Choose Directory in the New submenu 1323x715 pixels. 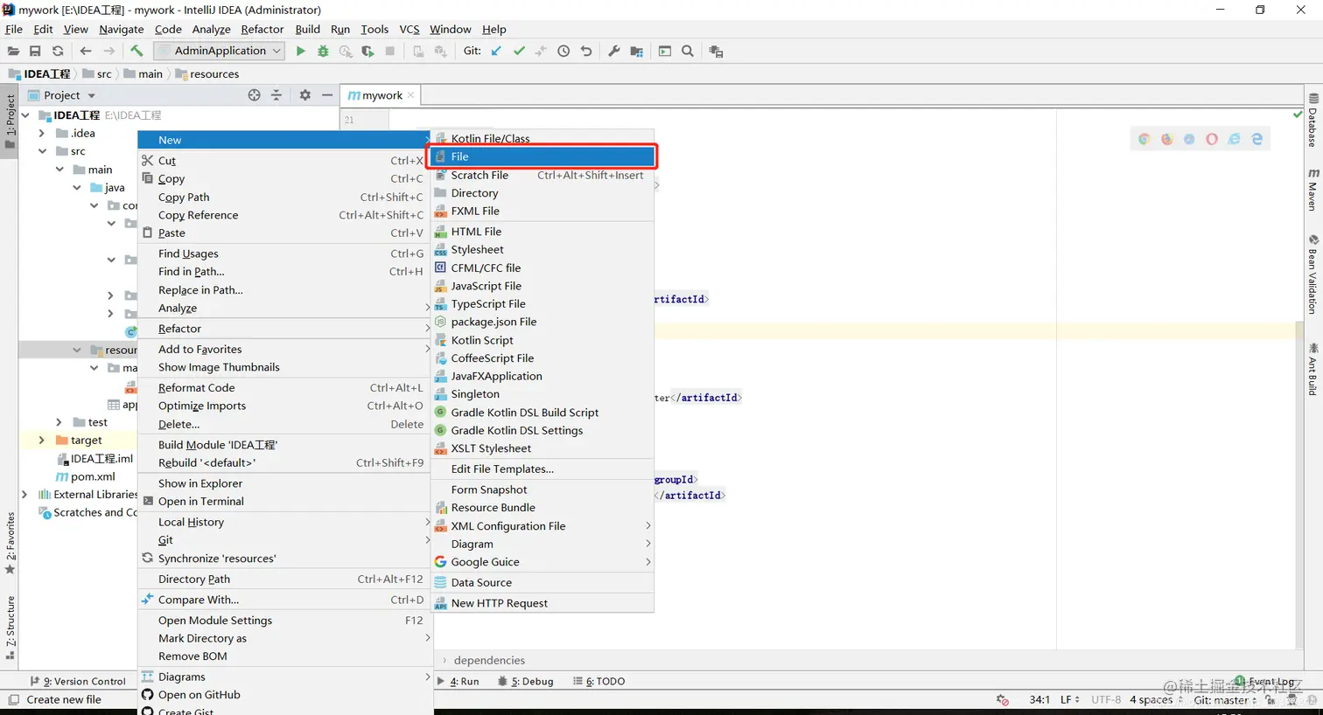coord(542,193)
